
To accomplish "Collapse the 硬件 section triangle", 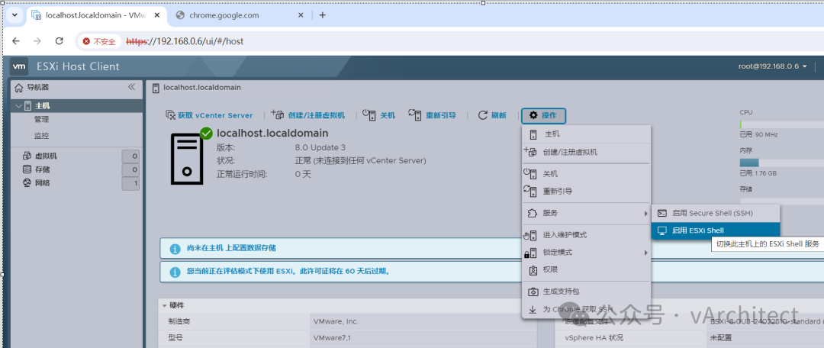I will 165,305.
